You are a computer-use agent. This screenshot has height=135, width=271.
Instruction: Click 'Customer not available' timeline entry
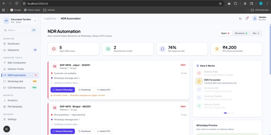point(65,73)
